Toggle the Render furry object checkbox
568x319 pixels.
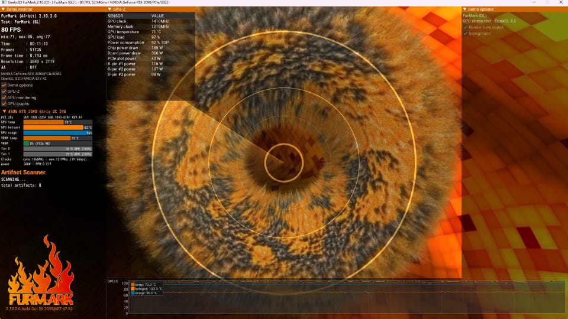(x=466, y=28)
